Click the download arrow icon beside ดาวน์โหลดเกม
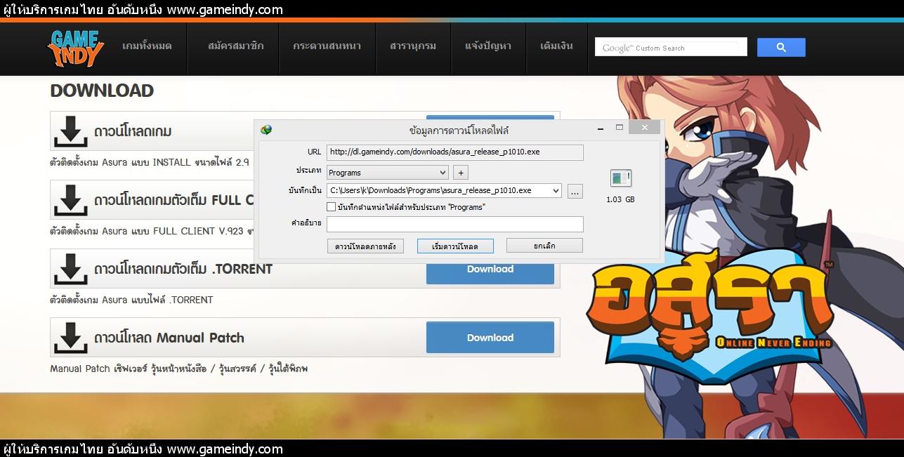Viewport: 904px width, 457px height. [x=70, y=131]
